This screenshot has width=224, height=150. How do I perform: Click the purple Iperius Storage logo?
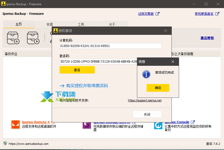click(87, 125)
